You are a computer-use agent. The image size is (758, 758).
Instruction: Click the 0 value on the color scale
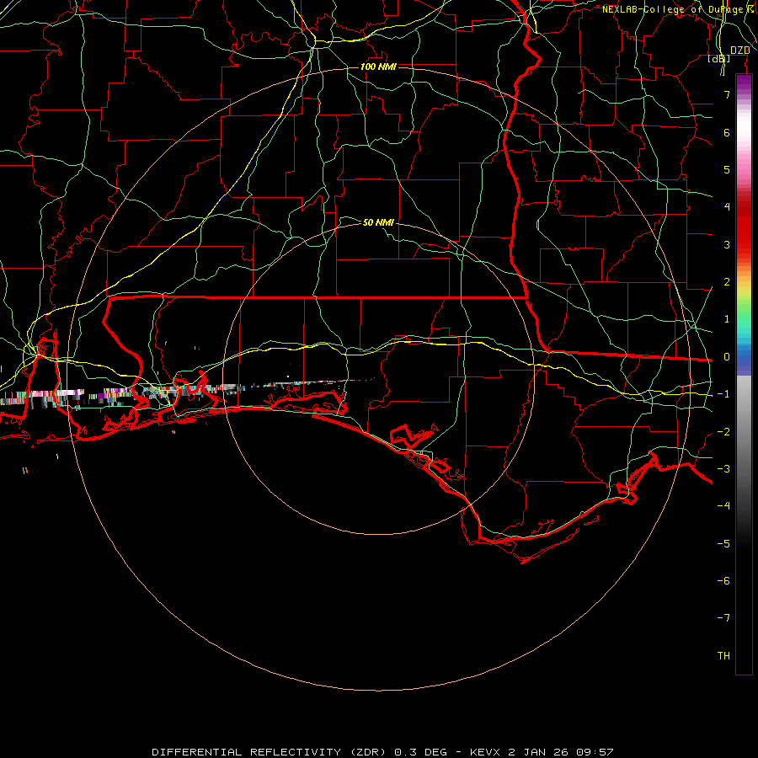tap(727, 357)
